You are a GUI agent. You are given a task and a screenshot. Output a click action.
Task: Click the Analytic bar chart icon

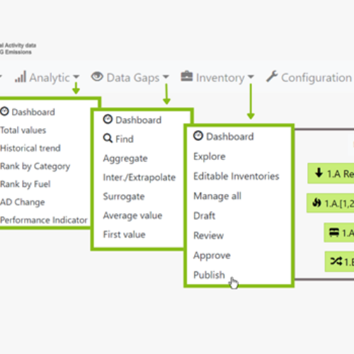tap(21, 77)
